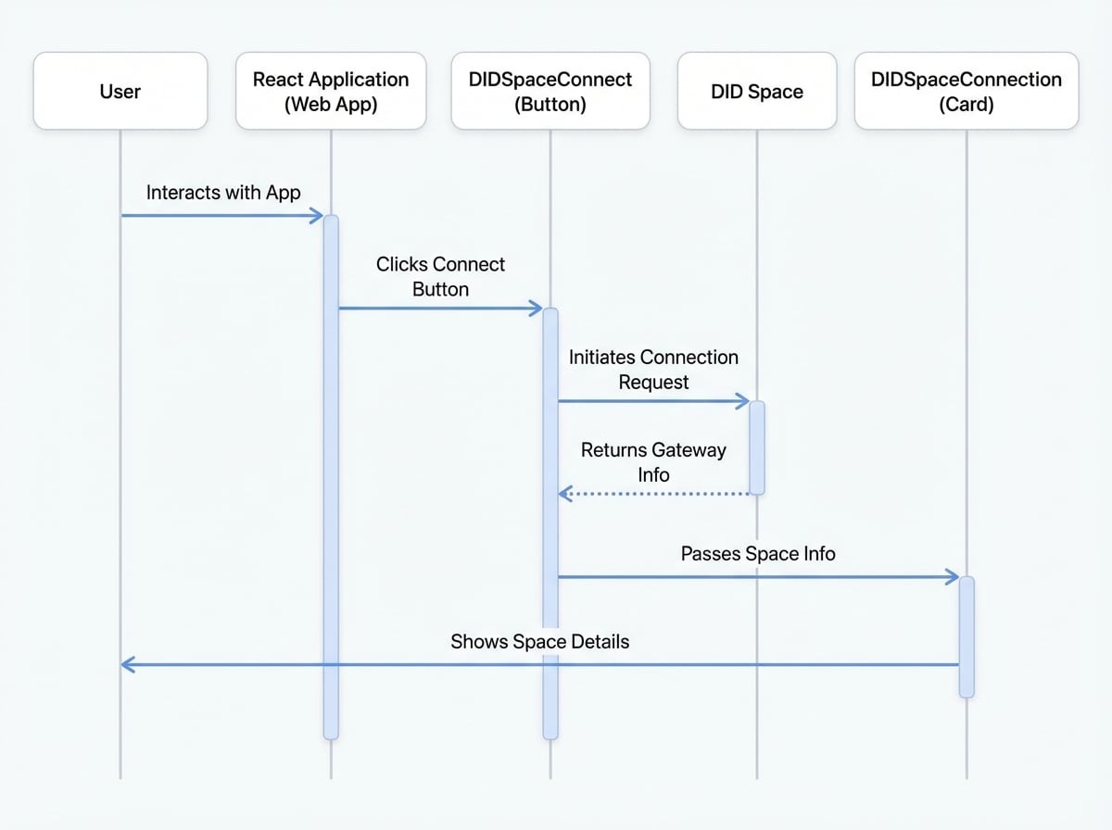
Task: Select the DIDSpaceConnection (Card) participant box
Action: coord(967,91)
